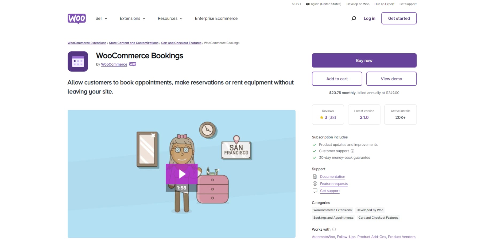Click the Works with info icon
Screen dimensions: 481x240
334,229
